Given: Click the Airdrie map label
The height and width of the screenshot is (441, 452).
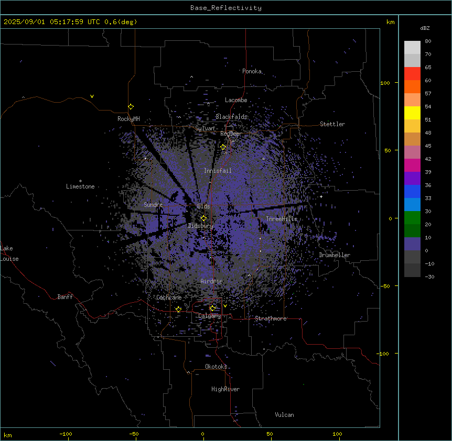Looking at the screenshot, I should [x=212, y=281].
